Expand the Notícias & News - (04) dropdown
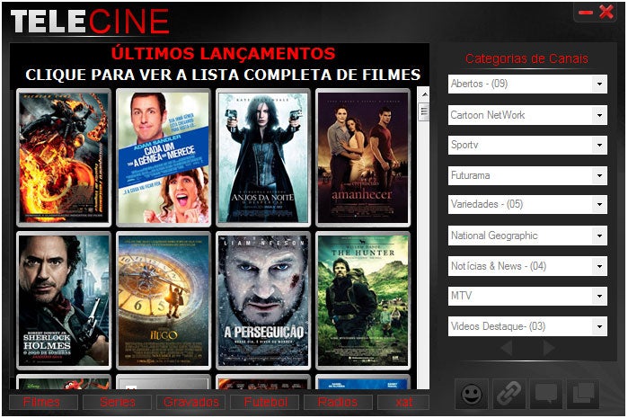Viewport: 628px width, 418px height. pos(599,266)
